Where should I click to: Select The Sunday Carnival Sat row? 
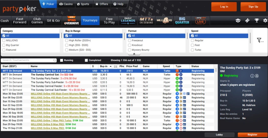tap(107, 75)
